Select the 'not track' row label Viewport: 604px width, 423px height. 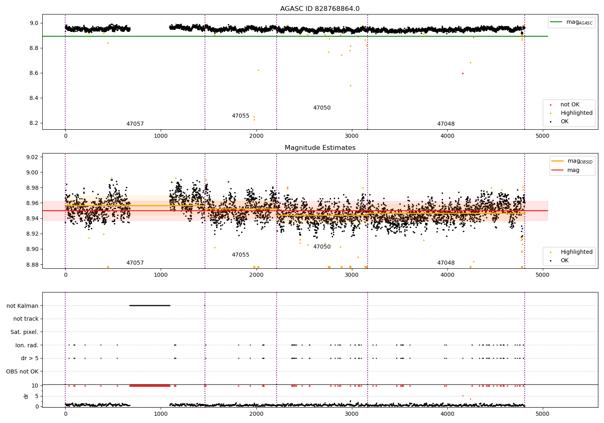[26, 319]
